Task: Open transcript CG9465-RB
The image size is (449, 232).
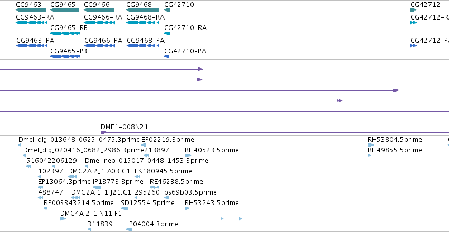Action: click(x=69, y=28)
